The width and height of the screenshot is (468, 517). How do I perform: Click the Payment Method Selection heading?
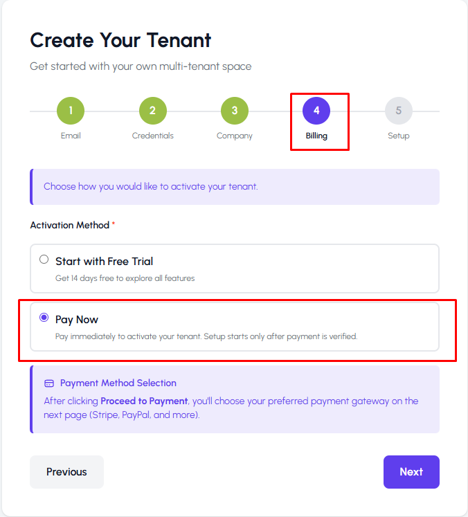coord(118,383)
